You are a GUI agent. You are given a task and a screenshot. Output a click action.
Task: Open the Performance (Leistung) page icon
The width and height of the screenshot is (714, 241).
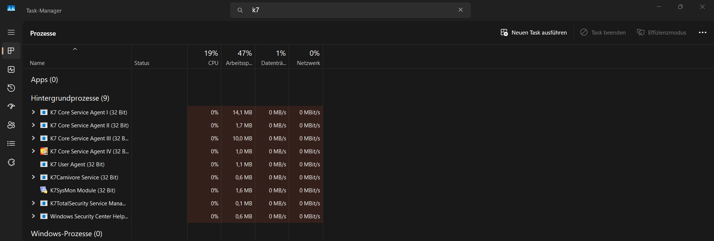click(11, 69)
